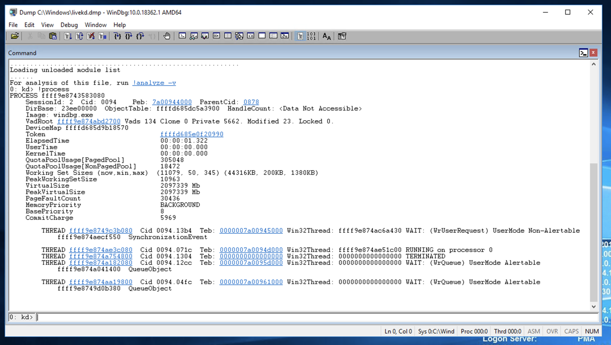Viewport: 611px width, 345px height.
Task: Click the Font toolbar icon
Action: pos(327,36)
